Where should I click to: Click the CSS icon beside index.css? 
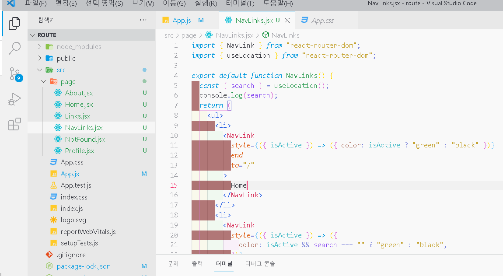pos(53,197)
